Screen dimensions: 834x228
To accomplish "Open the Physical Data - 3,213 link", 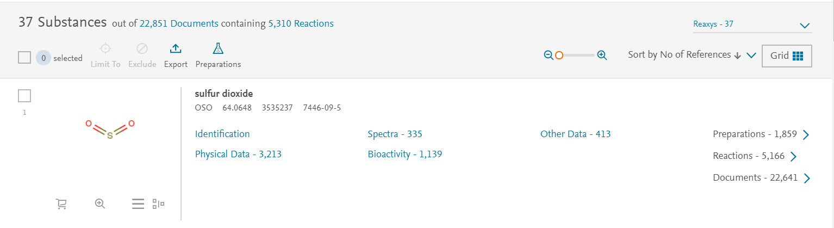I will (238, 155).
